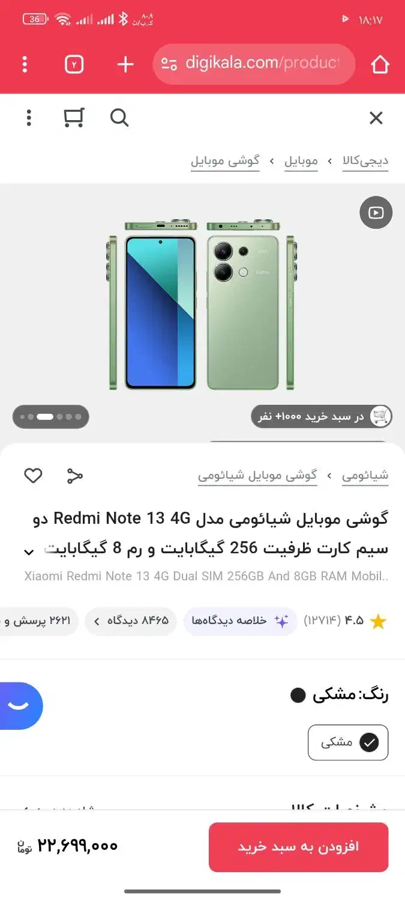Go to گوشی موبایل breadcrumb link

coord(225,161)
